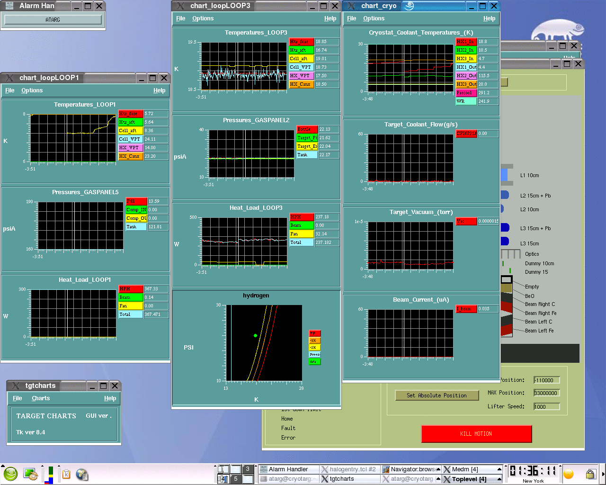Click the I_beam legend in Beam_Current chart

tap(466, 309)
